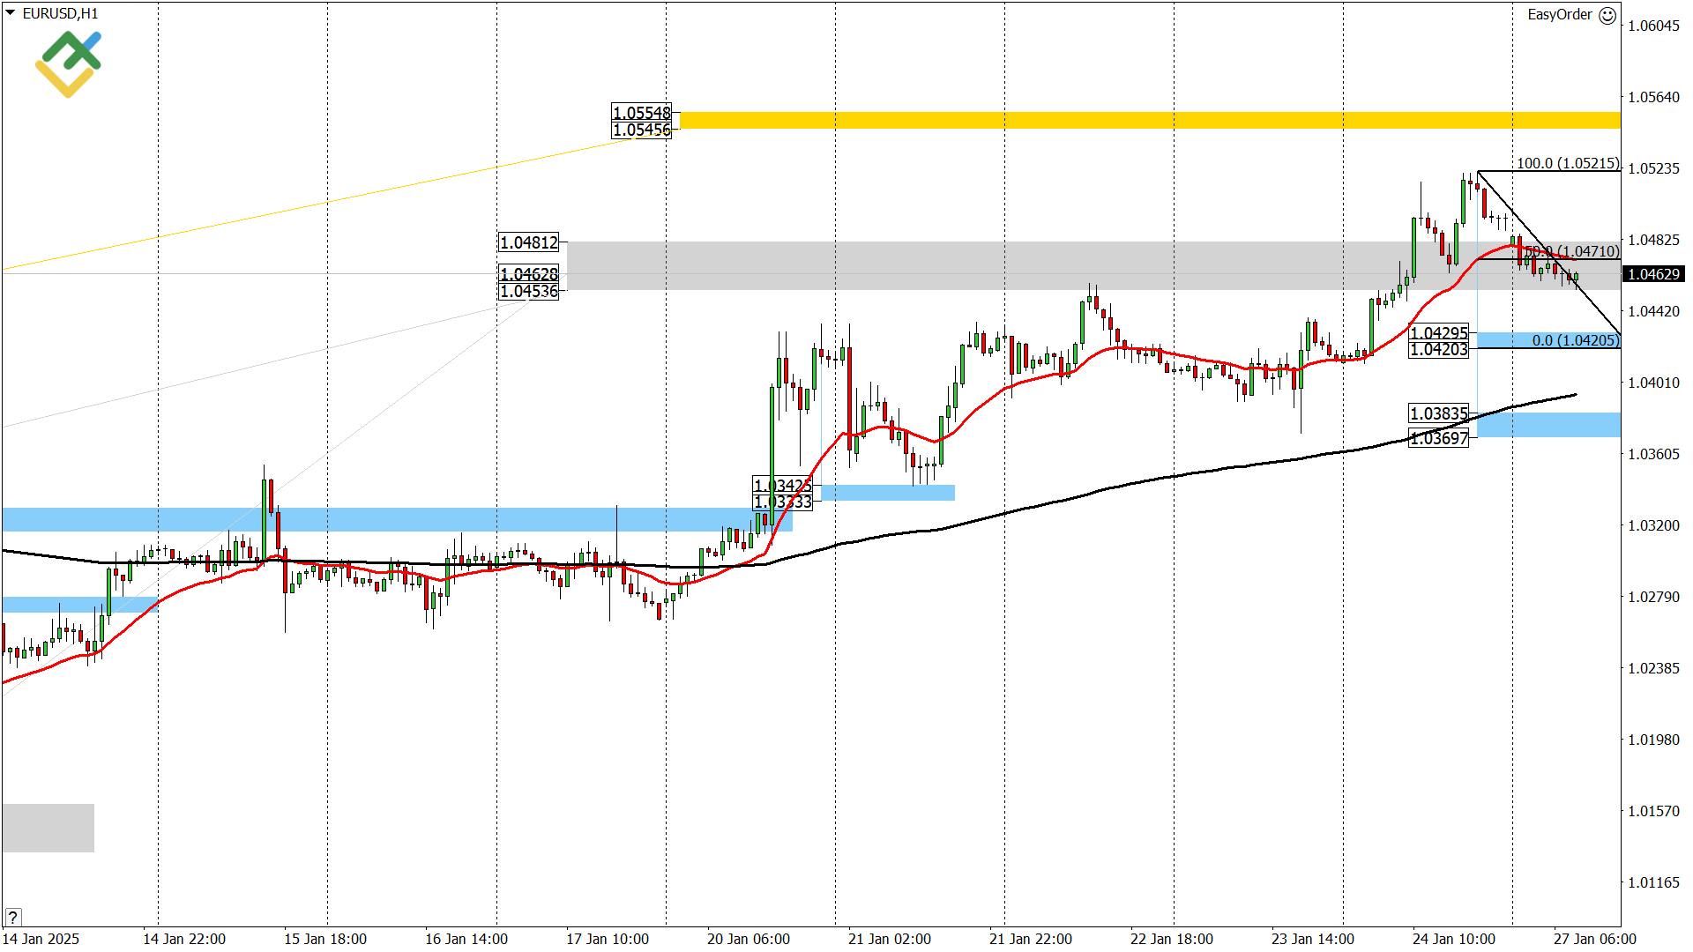Click the 1.03425 zone label
This screenshot has width=1693, height=952.
click(x=781, y=484)
